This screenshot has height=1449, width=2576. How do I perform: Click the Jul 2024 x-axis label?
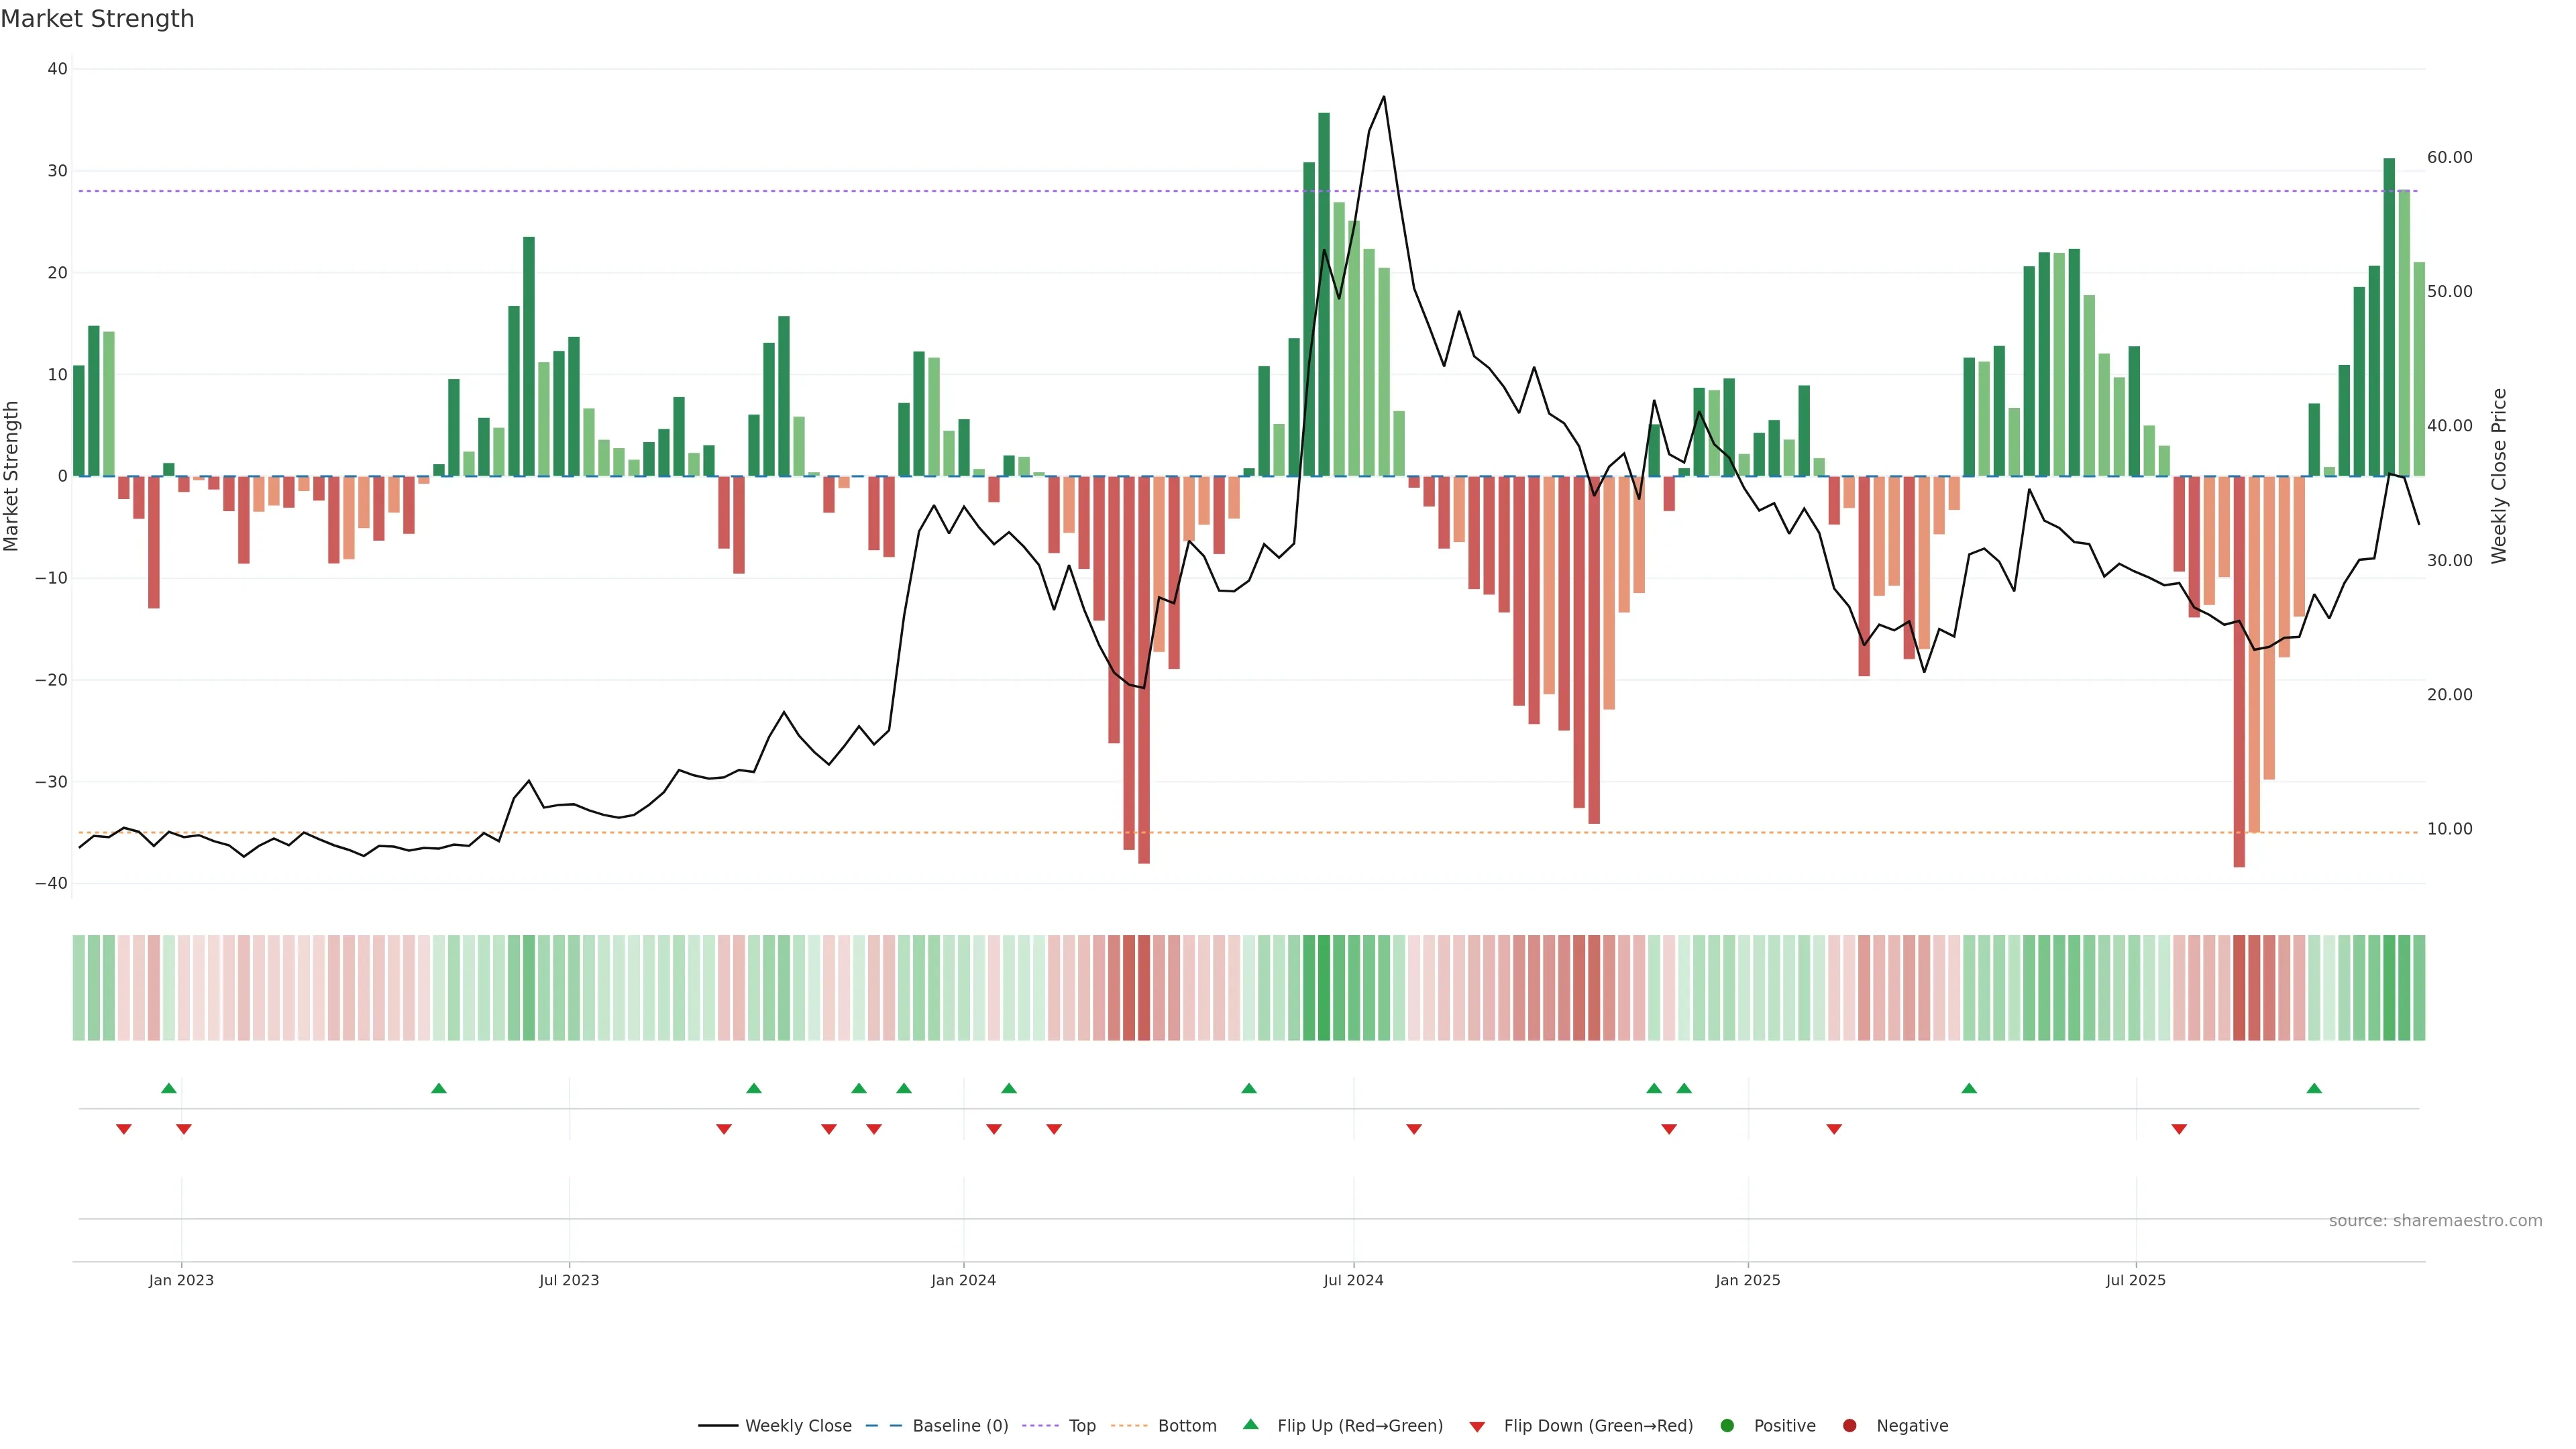pyautogui.click(x=1353, y=1280)
